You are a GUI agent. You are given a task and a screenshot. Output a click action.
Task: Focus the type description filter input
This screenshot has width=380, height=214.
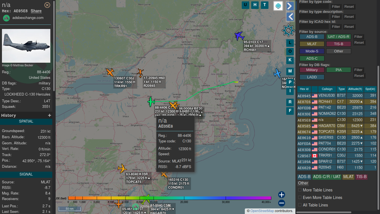(x=314, y=16)
